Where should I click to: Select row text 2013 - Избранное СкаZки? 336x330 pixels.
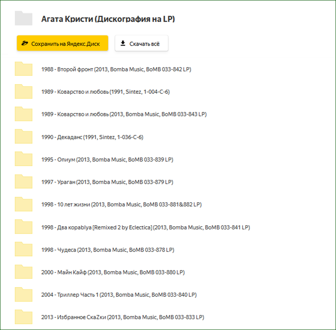pos(123,317)
